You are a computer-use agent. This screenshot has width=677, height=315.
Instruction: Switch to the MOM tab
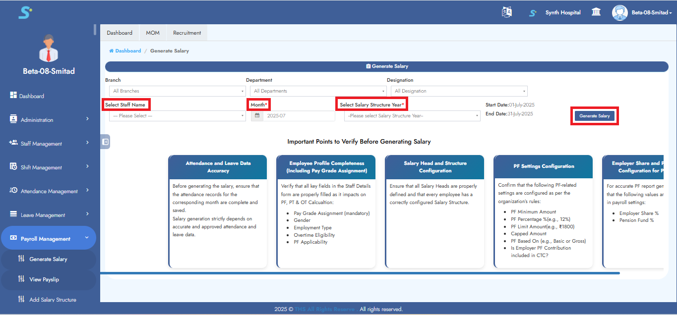click(x=153, y=33)
